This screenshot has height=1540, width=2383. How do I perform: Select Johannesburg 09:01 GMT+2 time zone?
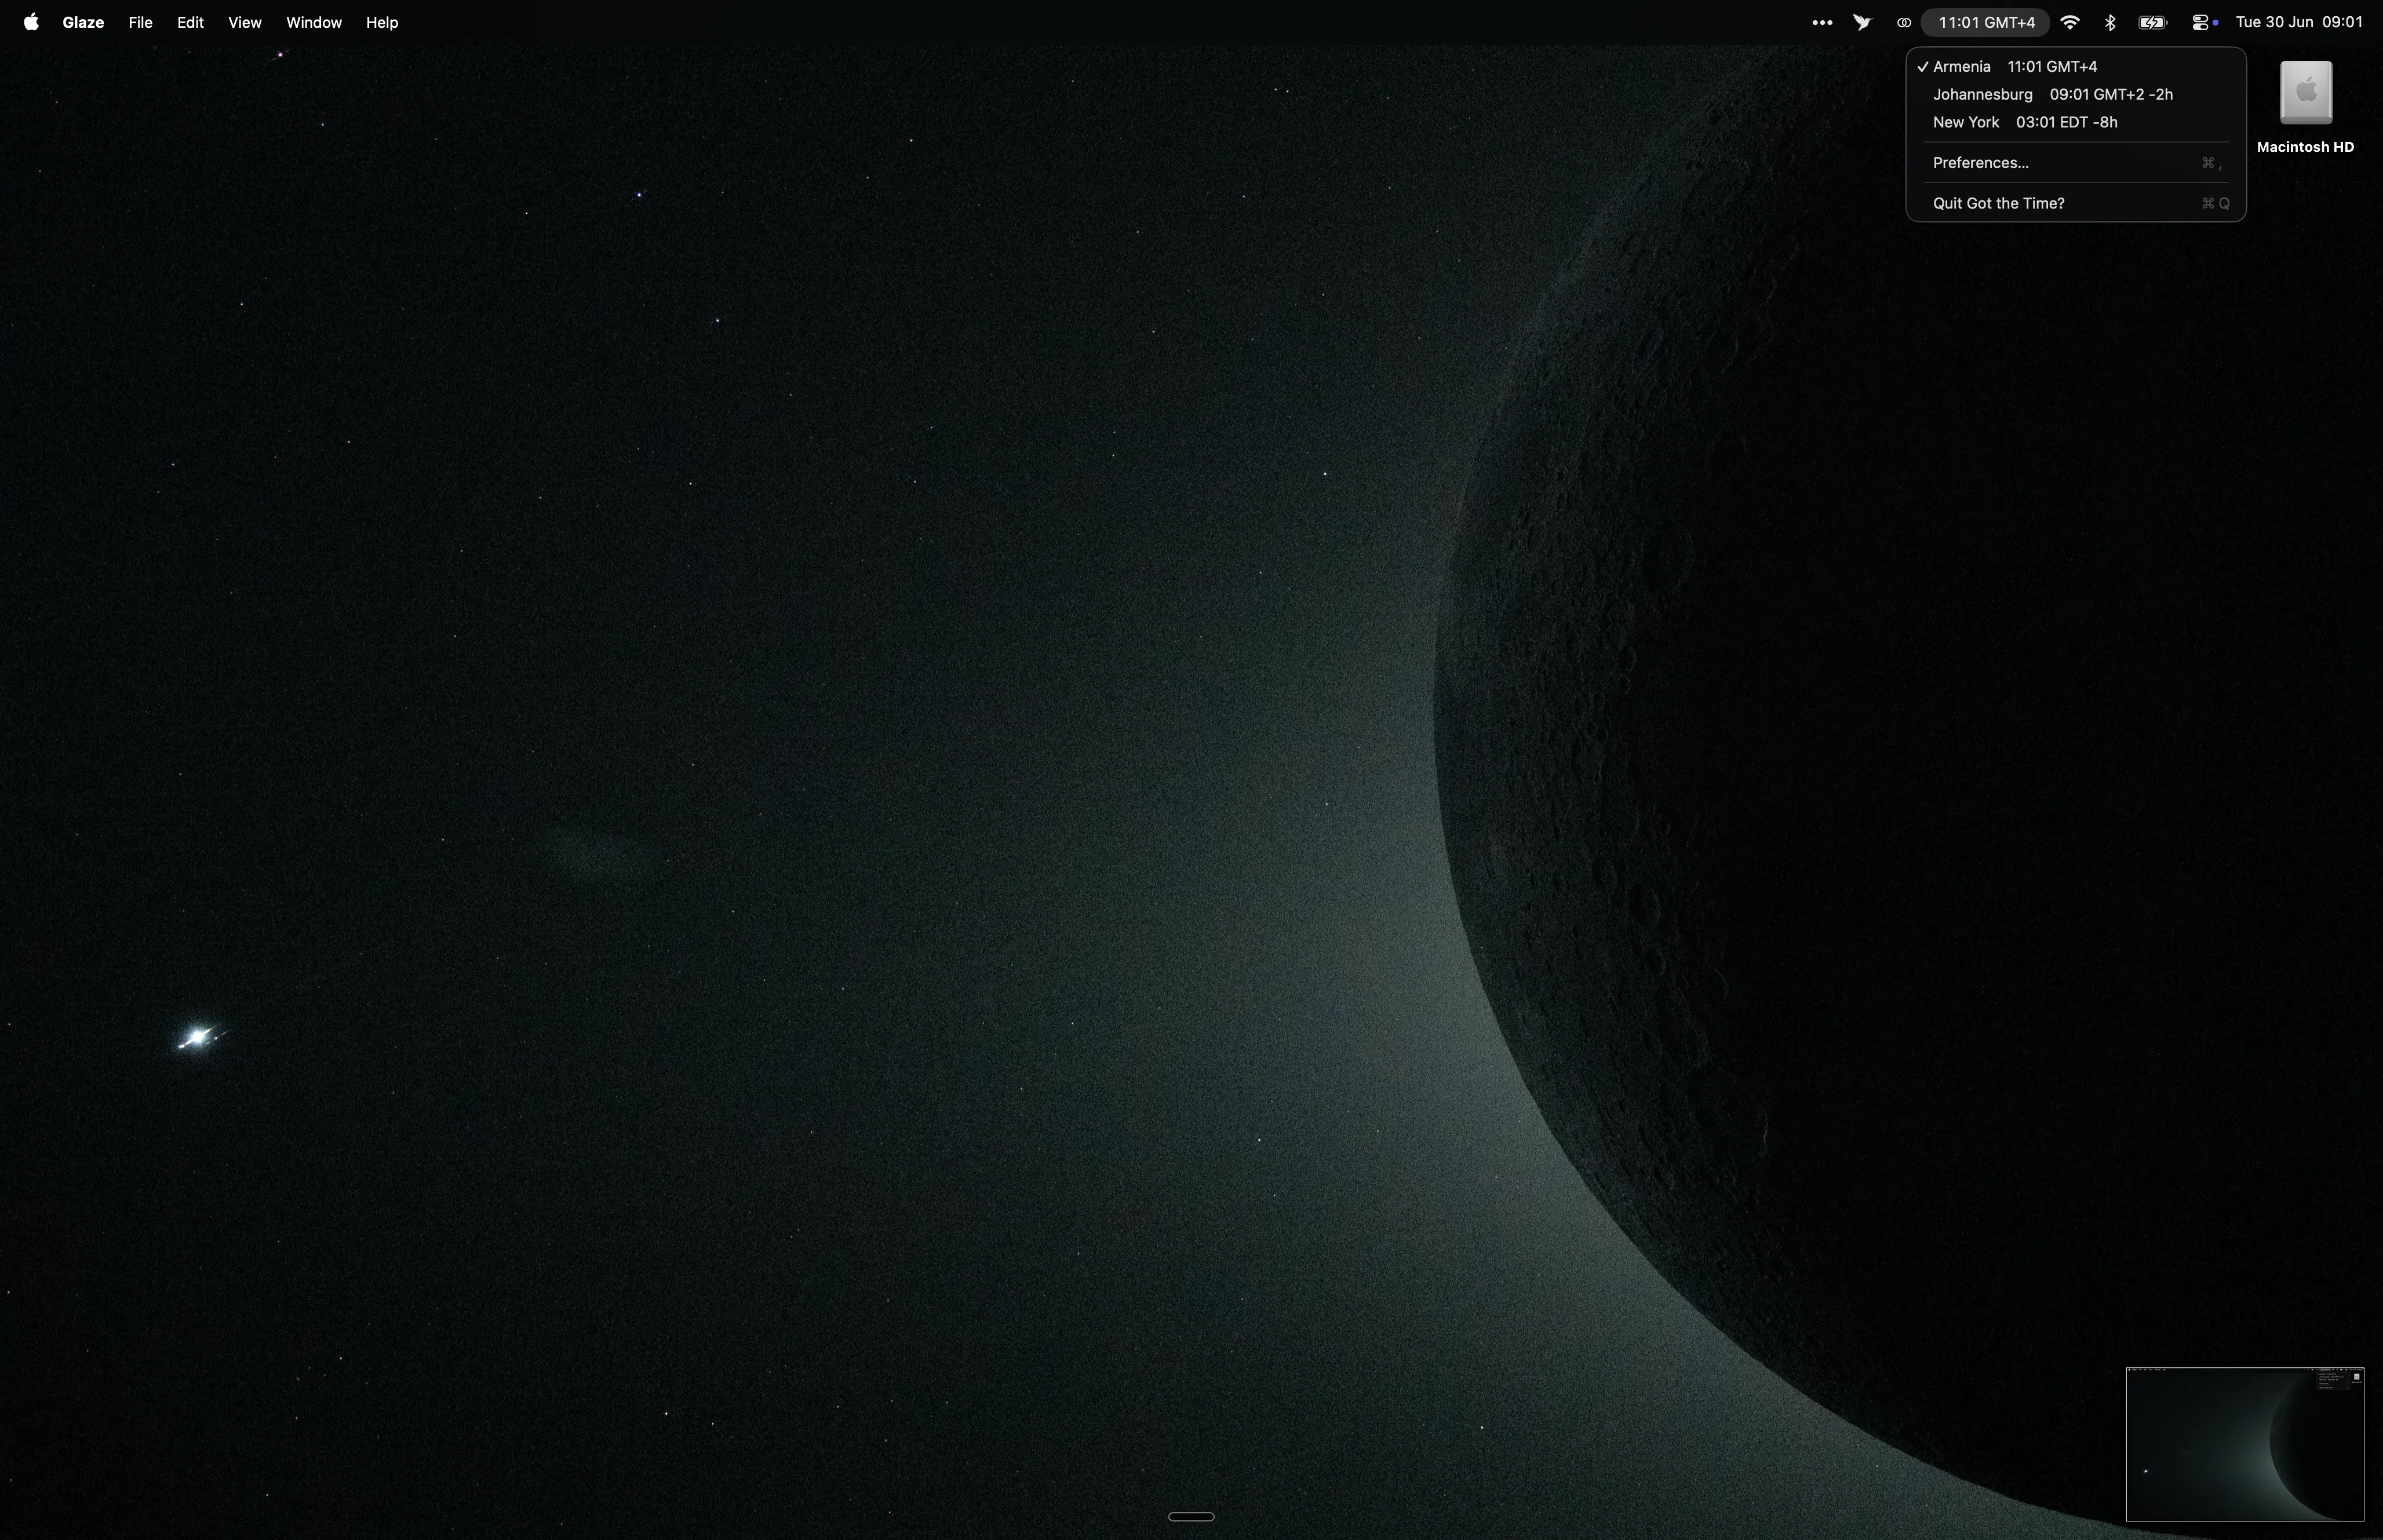pyautogui.click(x=2076, y=94)
